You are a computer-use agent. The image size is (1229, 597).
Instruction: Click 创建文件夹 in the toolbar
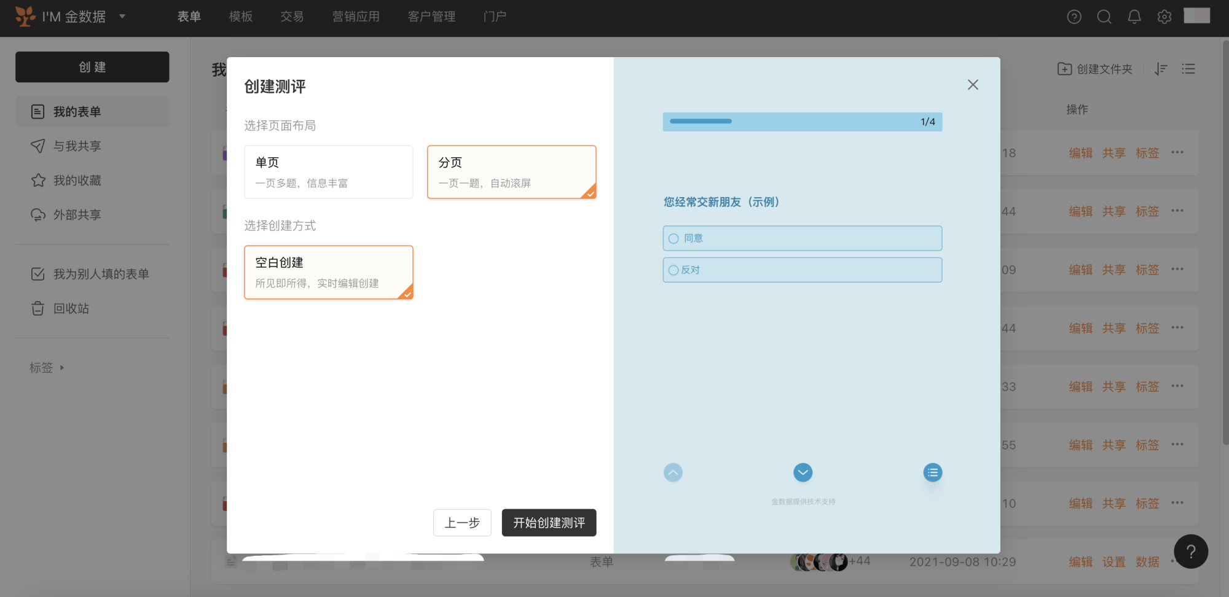click(x=1095, y=69)
